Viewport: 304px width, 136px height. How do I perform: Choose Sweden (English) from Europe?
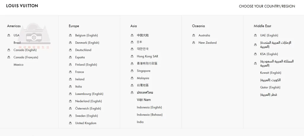click(86, 116)
